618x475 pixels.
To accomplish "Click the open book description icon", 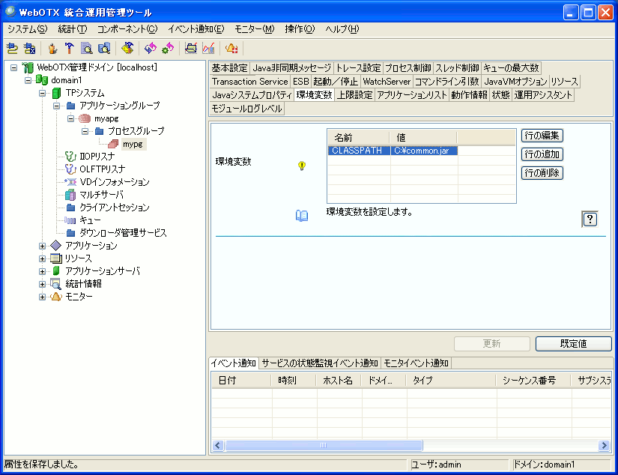I will pyautogui.click(x=301, y=216).
